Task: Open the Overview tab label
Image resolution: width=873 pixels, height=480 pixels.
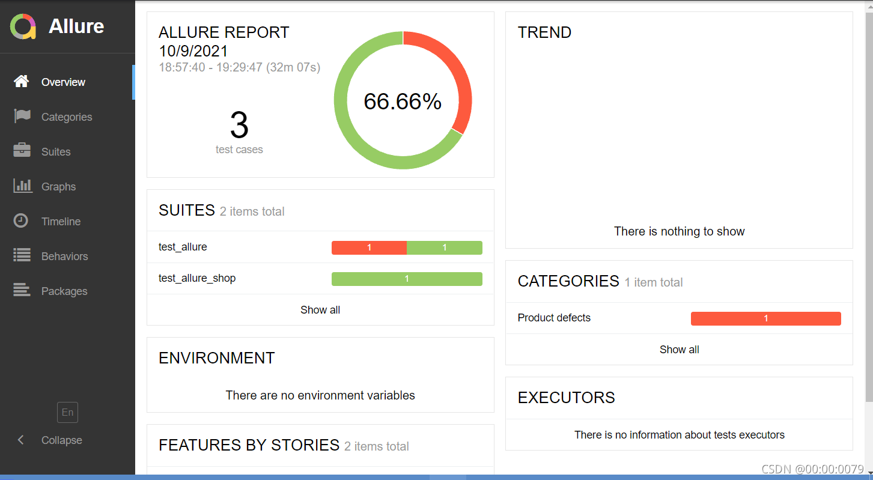Action: [63, 82]
